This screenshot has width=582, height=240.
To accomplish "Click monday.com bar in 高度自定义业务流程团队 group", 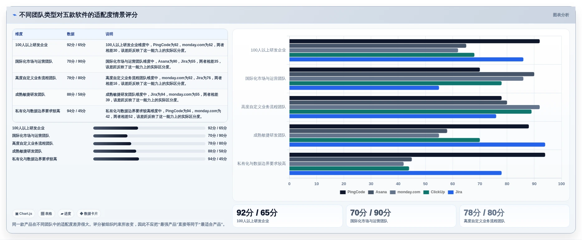I will tap(414, 107).
